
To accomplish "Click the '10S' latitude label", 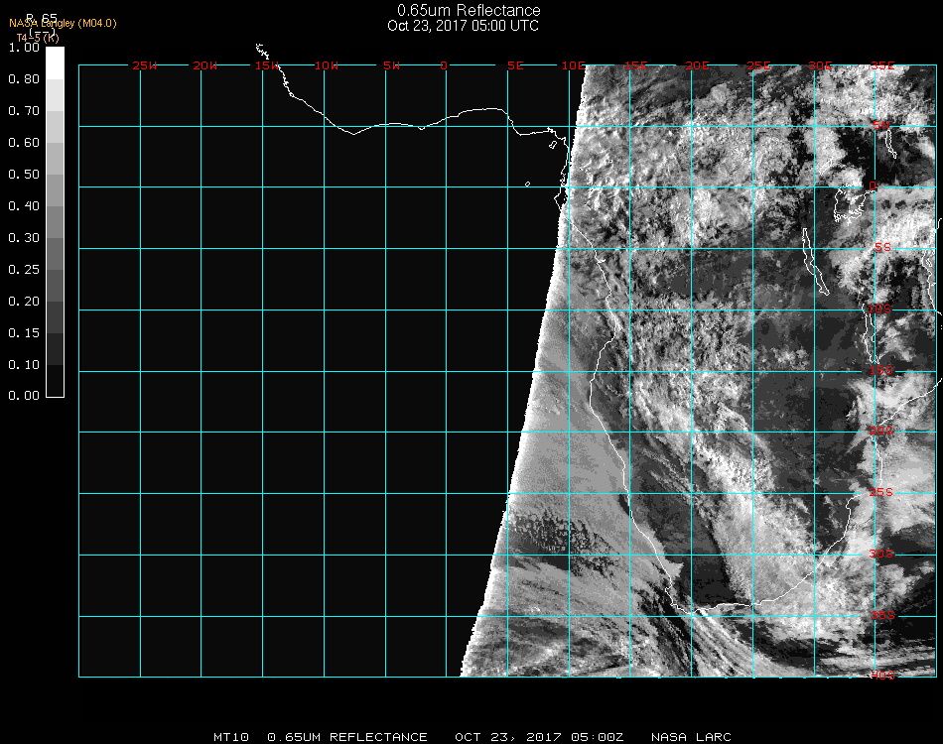I will (x=879, y=309).
